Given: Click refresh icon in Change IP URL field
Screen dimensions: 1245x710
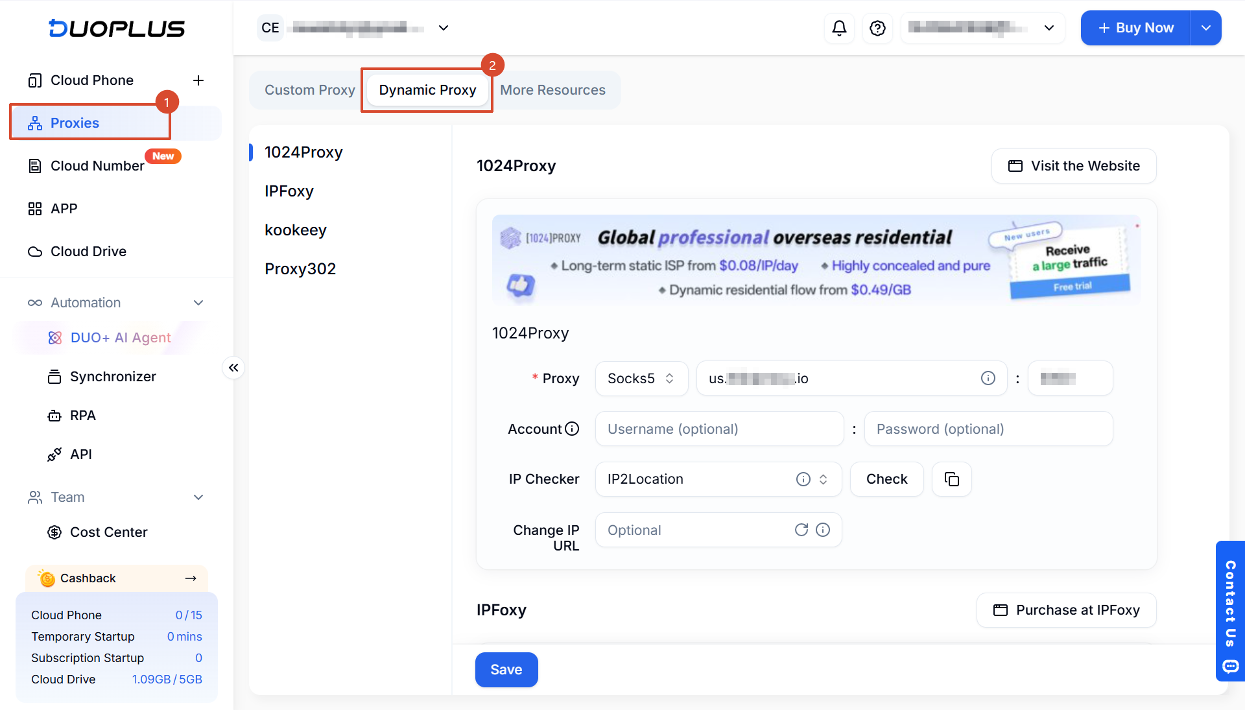Looking at the screenshot, I should [x=801, y=530].
